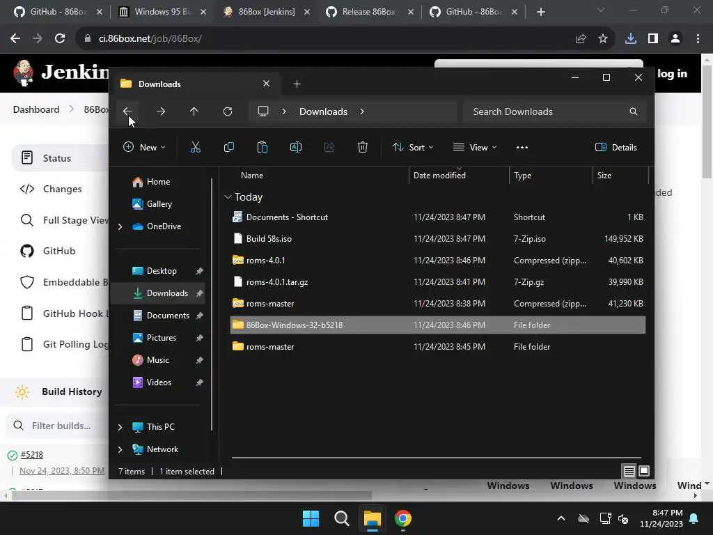This screenshot has width=713, height=535.
Task: Click Chrome downloads arrow icon
Action: pyautogui.click(x=631, y=39)
